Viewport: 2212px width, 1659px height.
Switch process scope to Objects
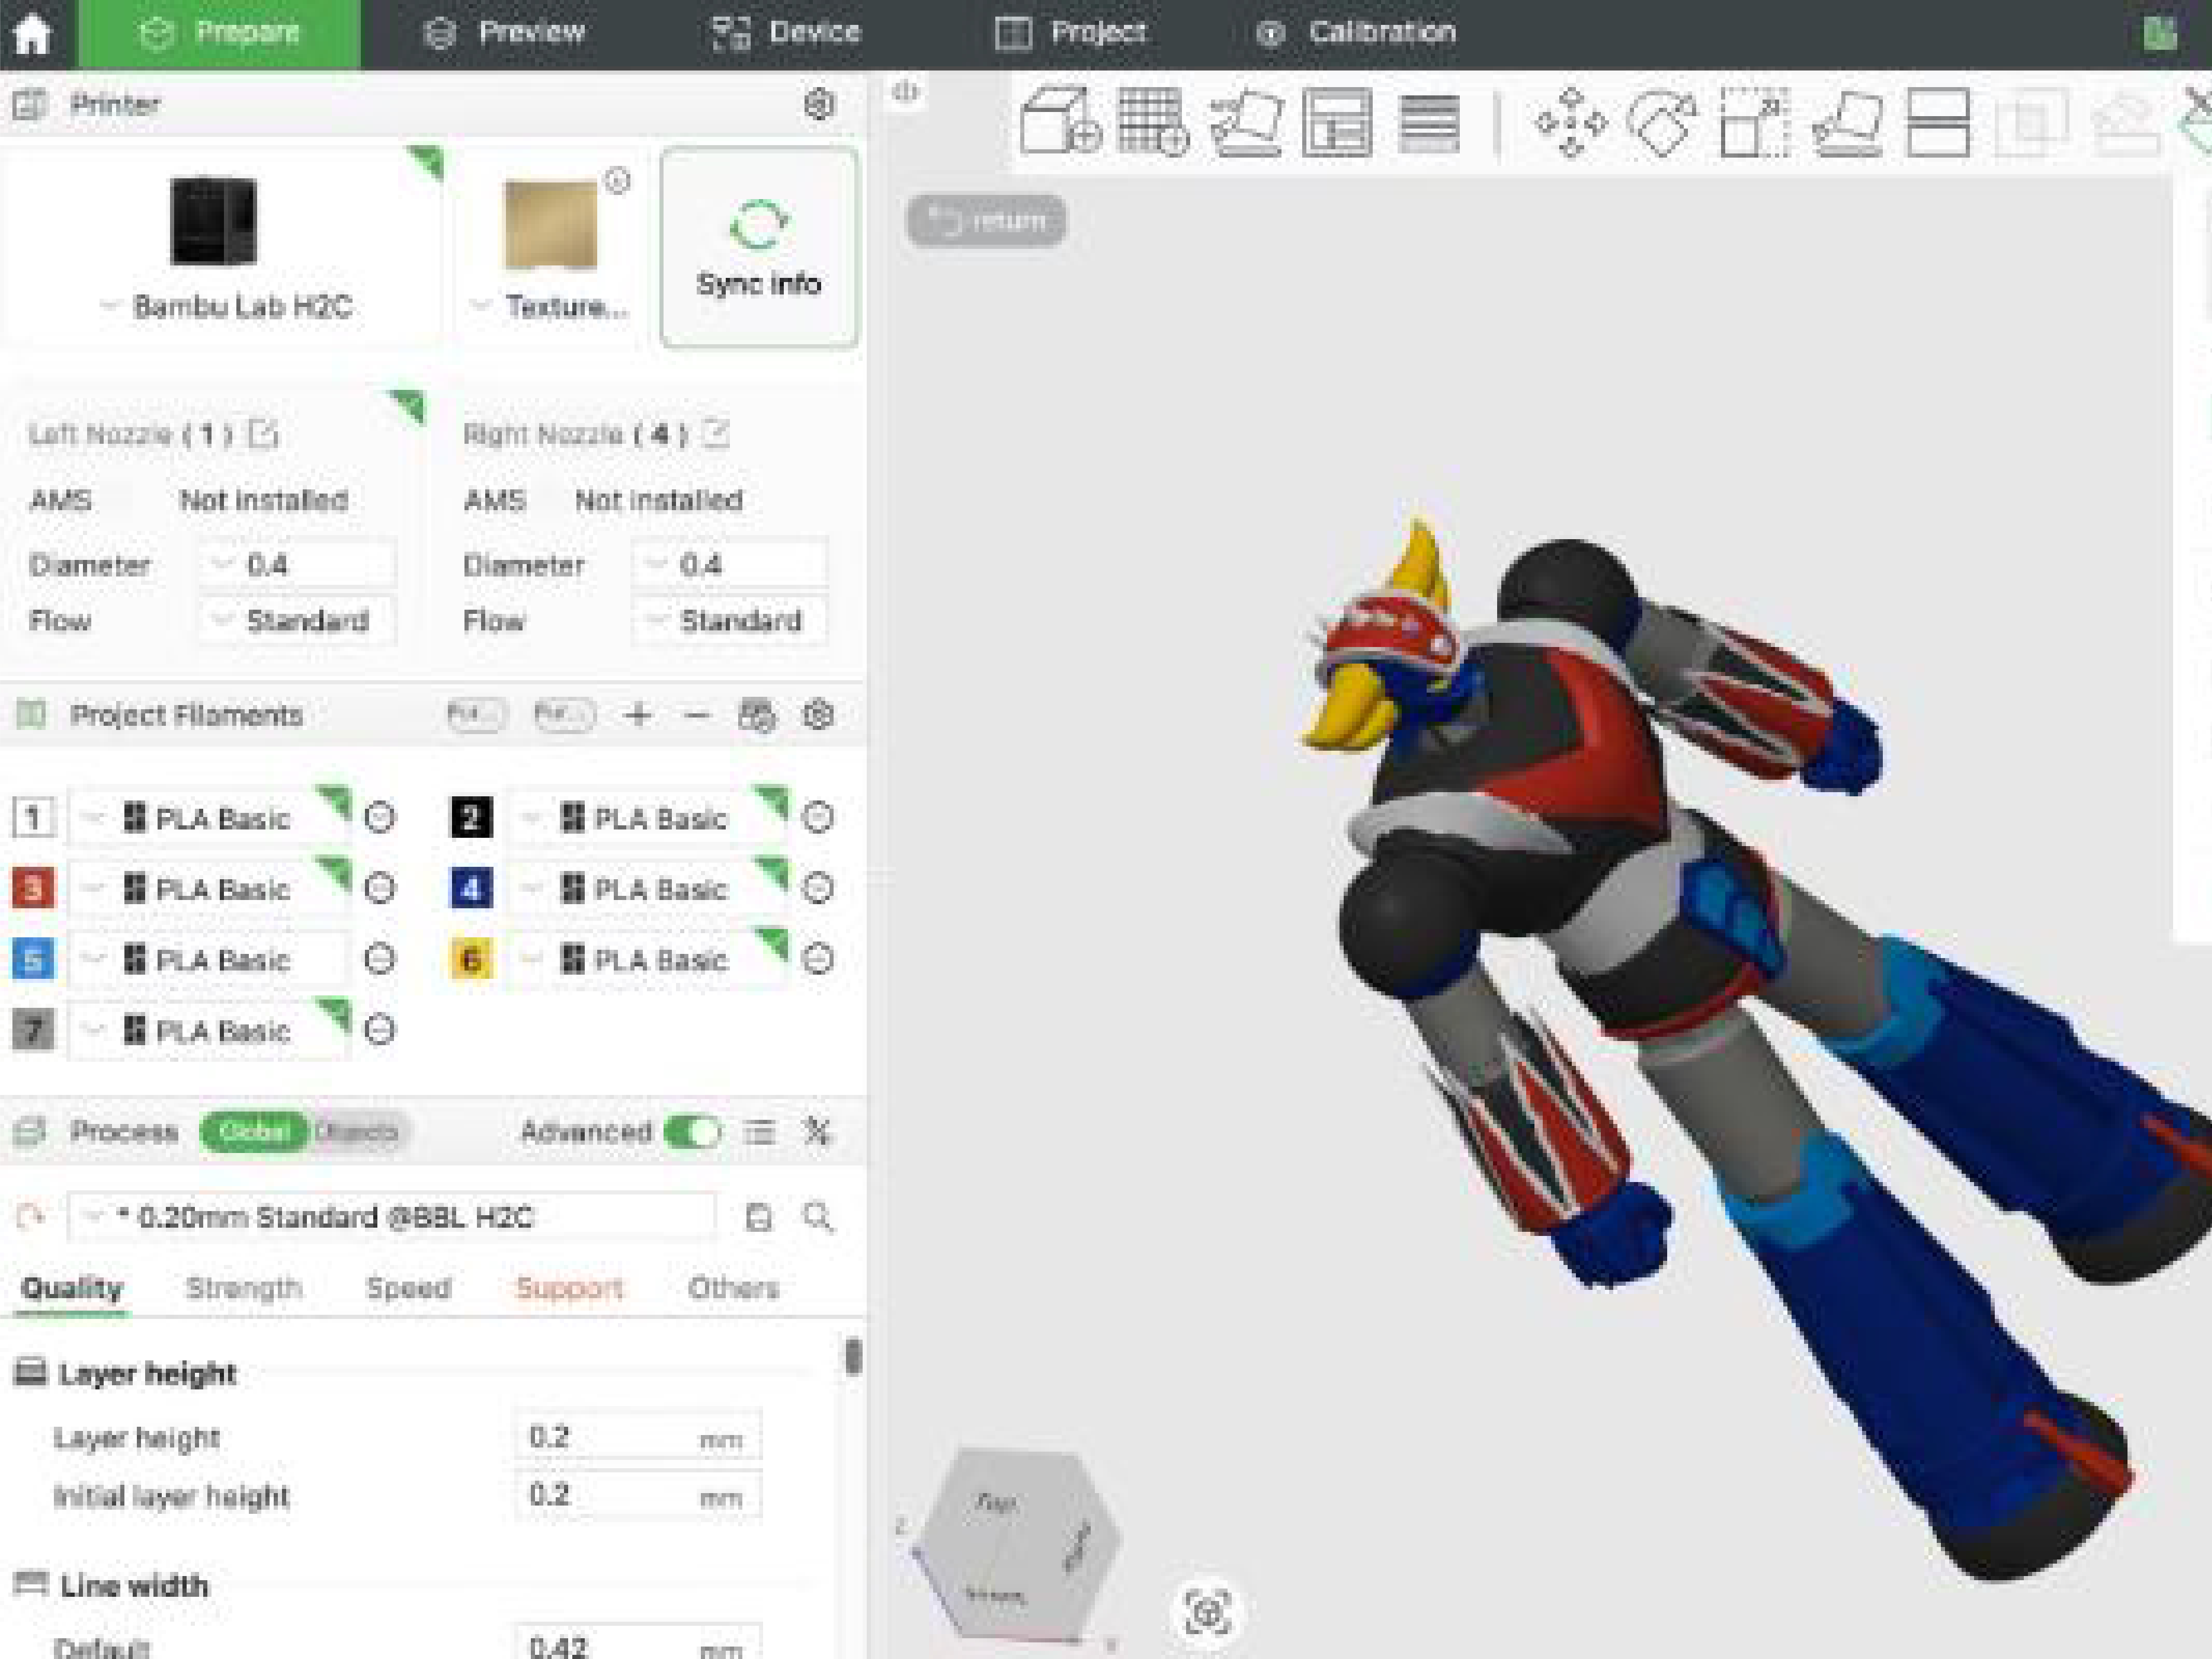(x=357, y=1132)
